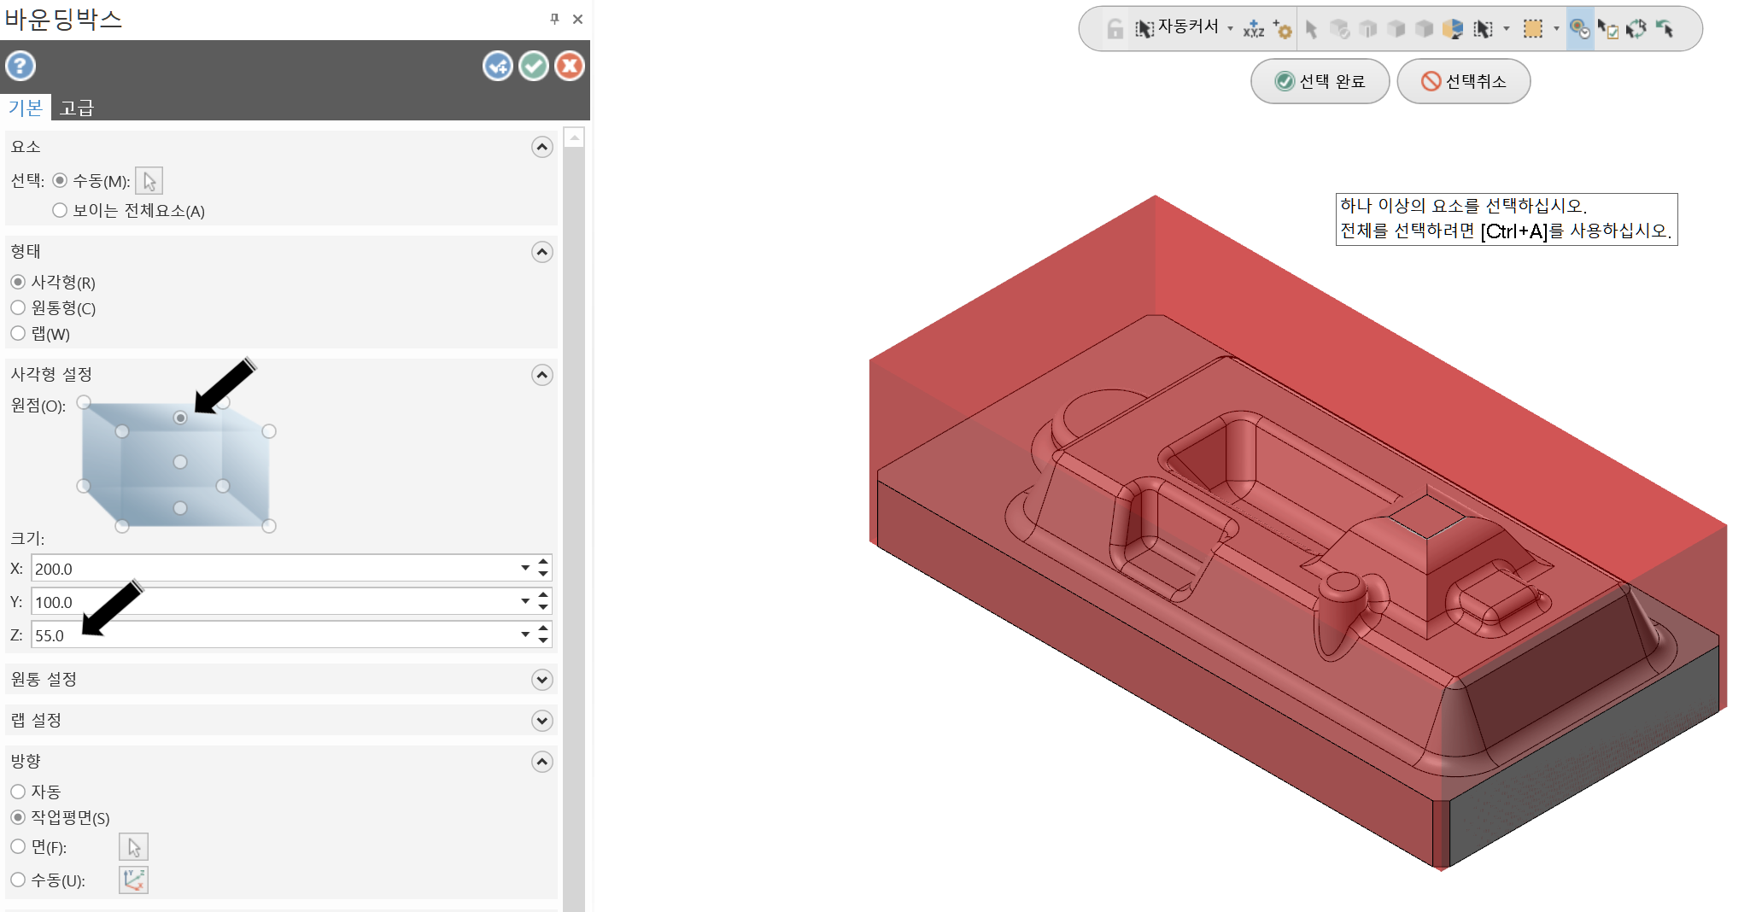Select 수동(M) manual selection radio

(60, 181)
